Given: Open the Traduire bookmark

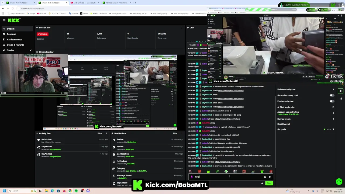Looking at the screenshot, I should (x=74, y=13).
